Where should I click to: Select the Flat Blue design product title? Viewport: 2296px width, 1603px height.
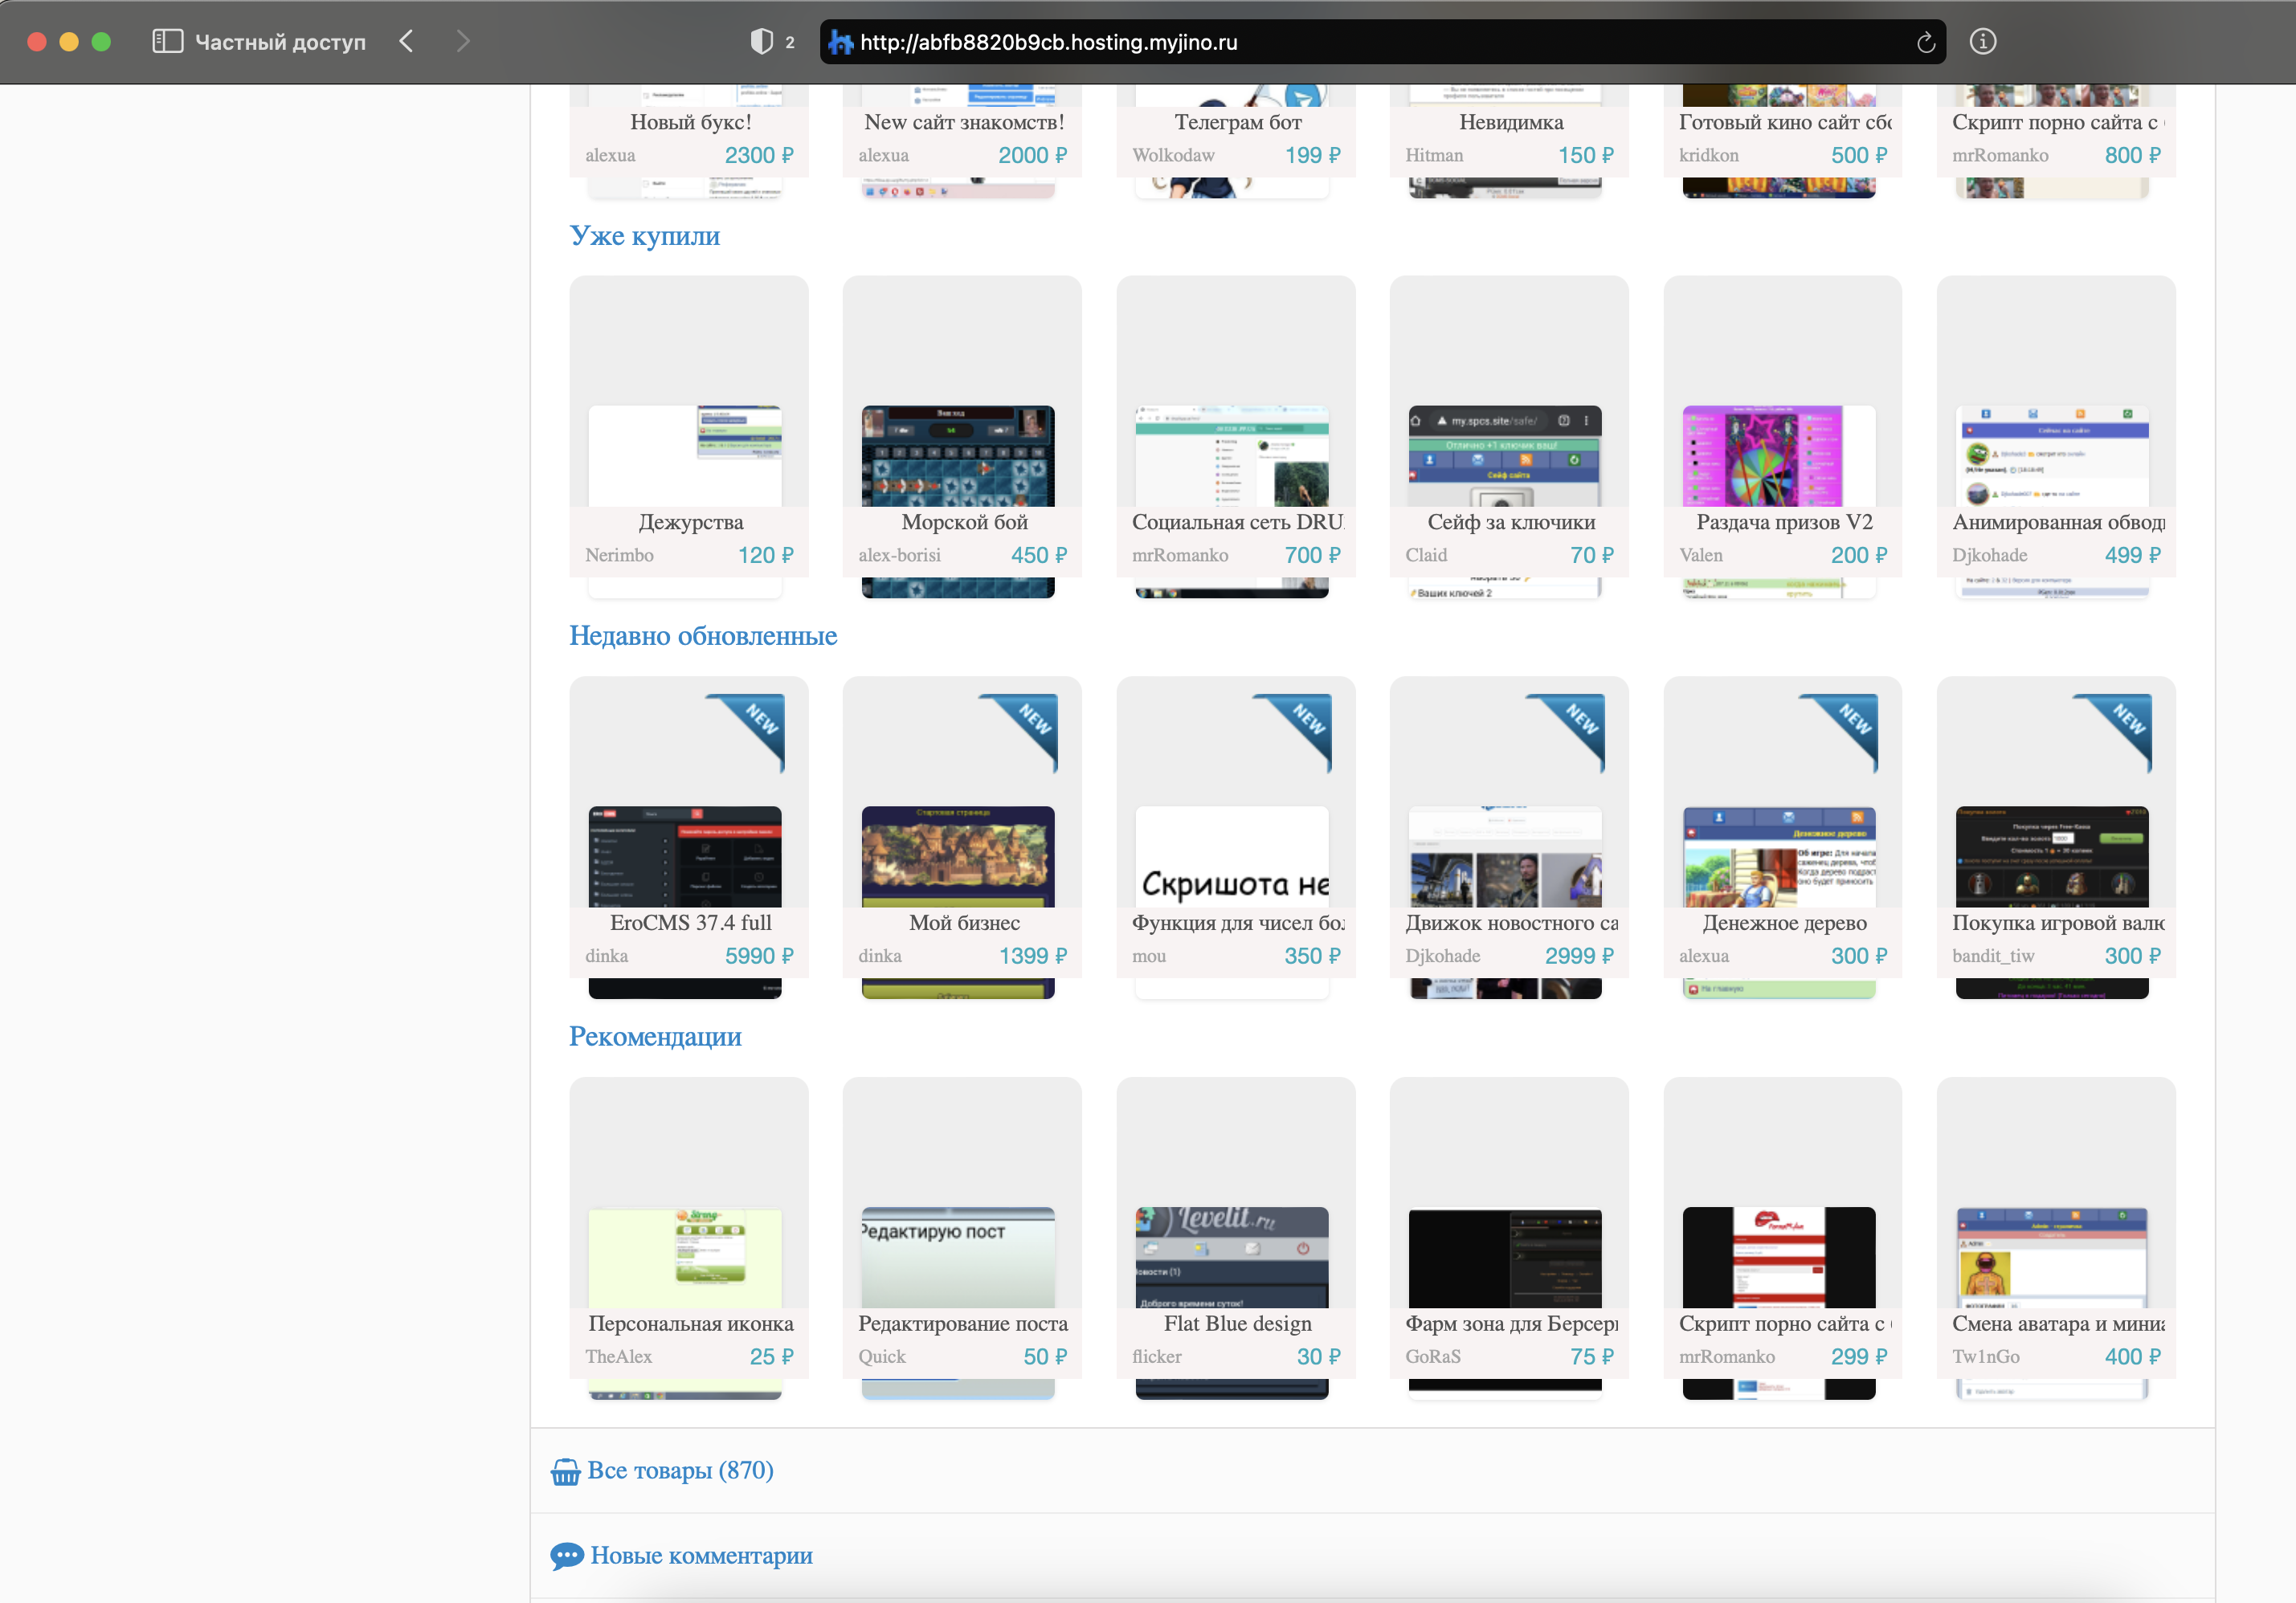[1237, 1324]
